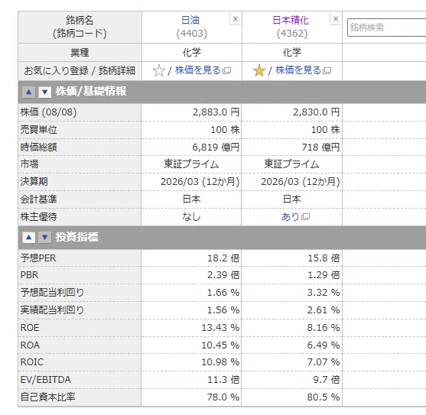
Task: Click the external-link icon beside 日油 株価を見る
Action: (226, 71)
